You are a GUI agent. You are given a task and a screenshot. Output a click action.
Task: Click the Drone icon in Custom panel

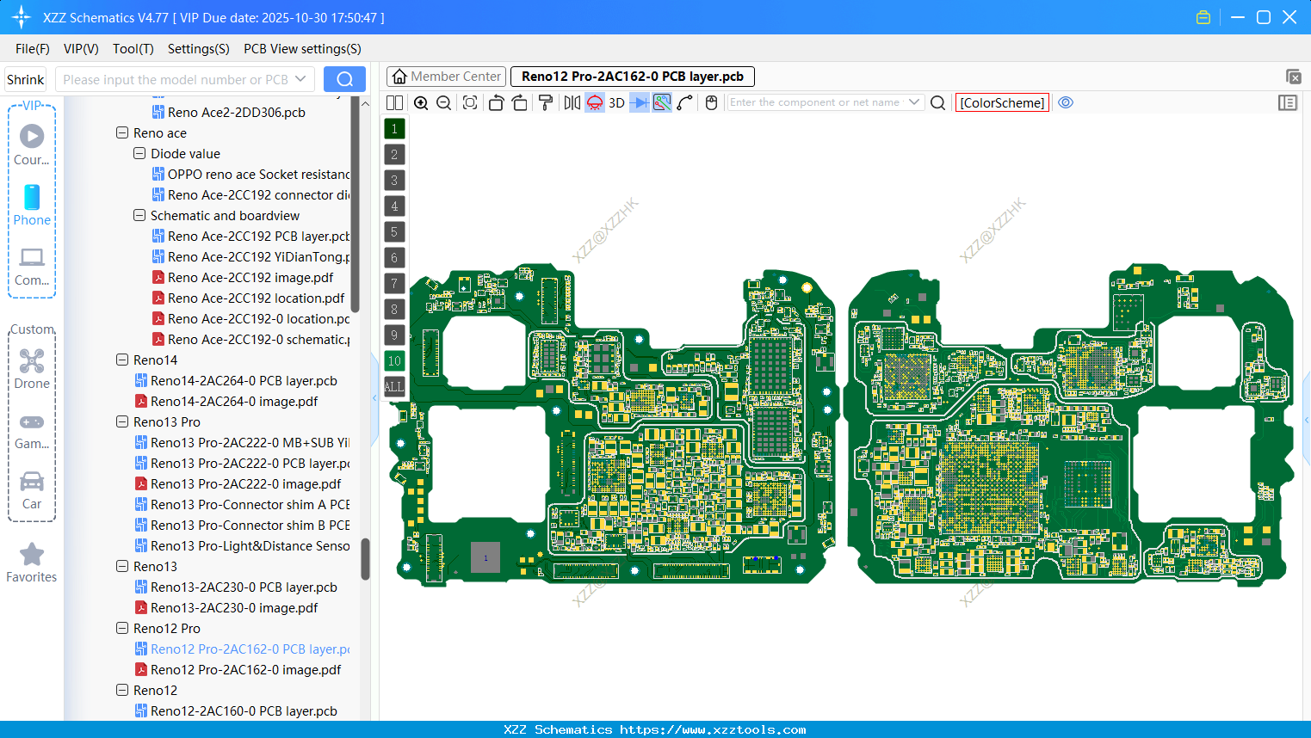pos(32,360)
